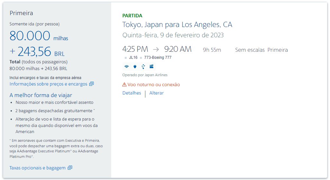Click the Primeira cabin heading in sidebar

click(21, 13)
